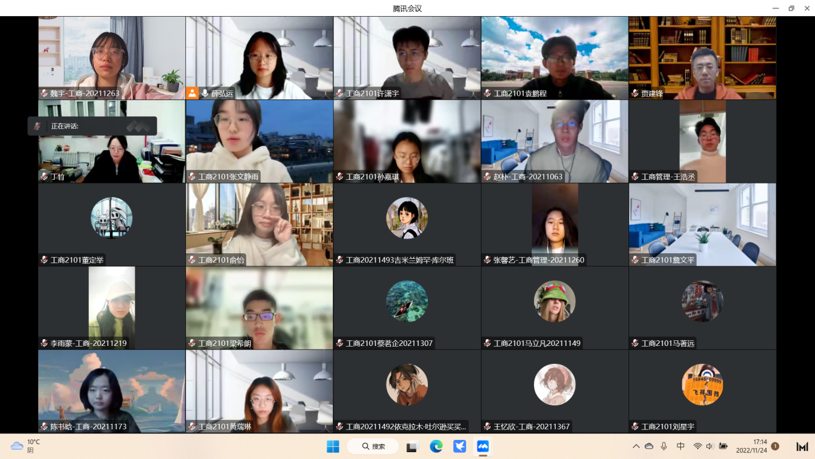Switch input method via 中 indicator
815x459 pixels.
pyautogui.click(x=680, y=446)
